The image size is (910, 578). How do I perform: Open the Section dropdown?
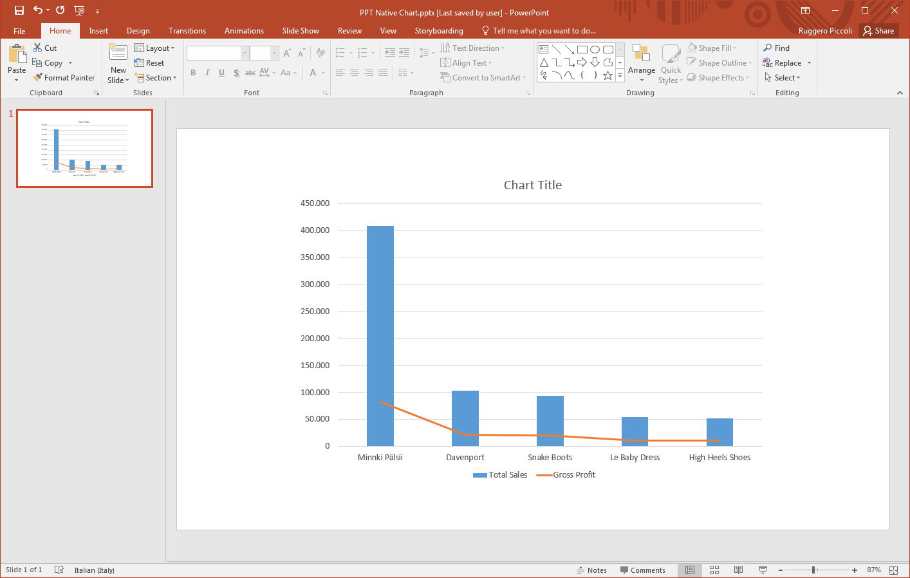click(x=155, y=78)
